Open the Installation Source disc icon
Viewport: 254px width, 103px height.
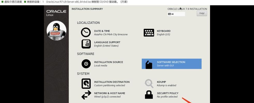click(86, 64)
